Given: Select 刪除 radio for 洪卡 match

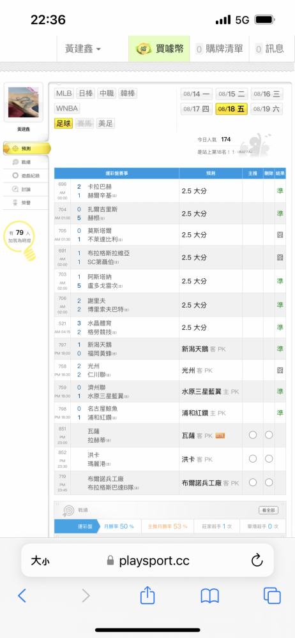Looking at the screenshot, I should point(269,459).
